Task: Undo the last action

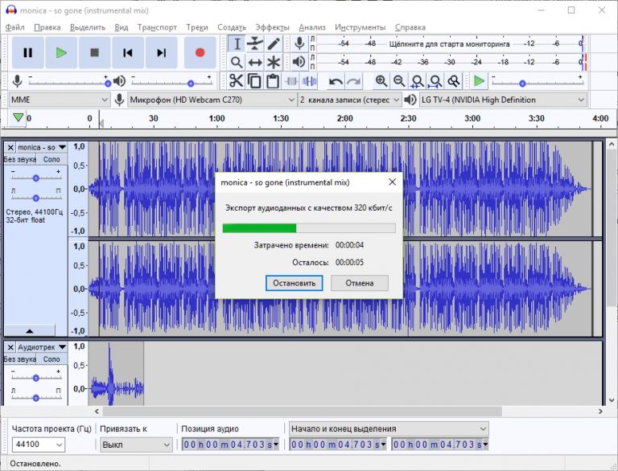Action: pyautogui.click(x=336, y=81)
